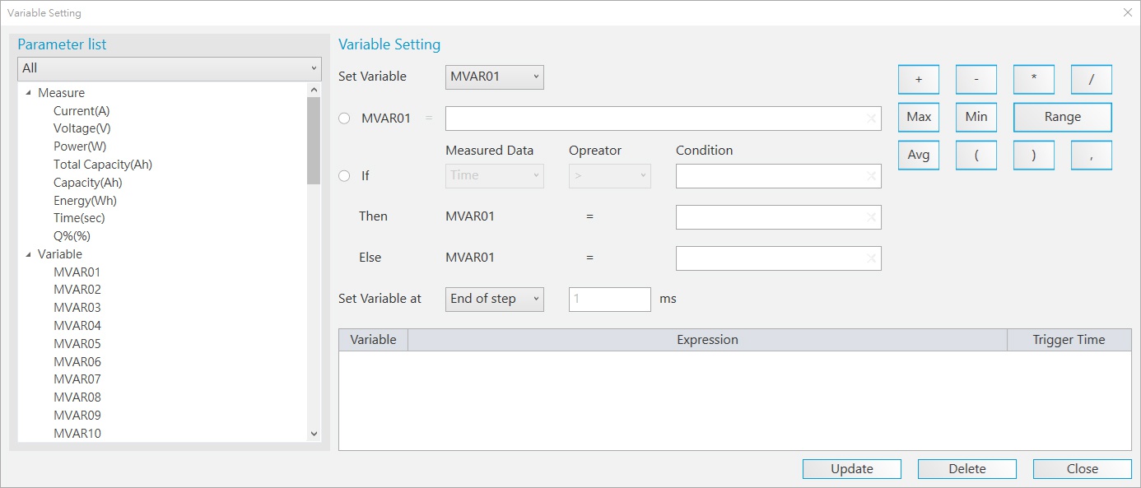The height and width of the screenshot is (488, 1141).
Task: Collapse the Variable tree group
Action: coord(29,254)
